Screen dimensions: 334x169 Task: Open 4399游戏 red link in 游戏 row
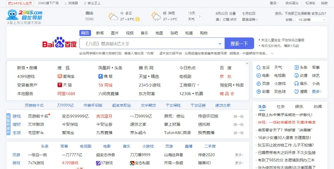pyautogui.click(x=70, y=163)
